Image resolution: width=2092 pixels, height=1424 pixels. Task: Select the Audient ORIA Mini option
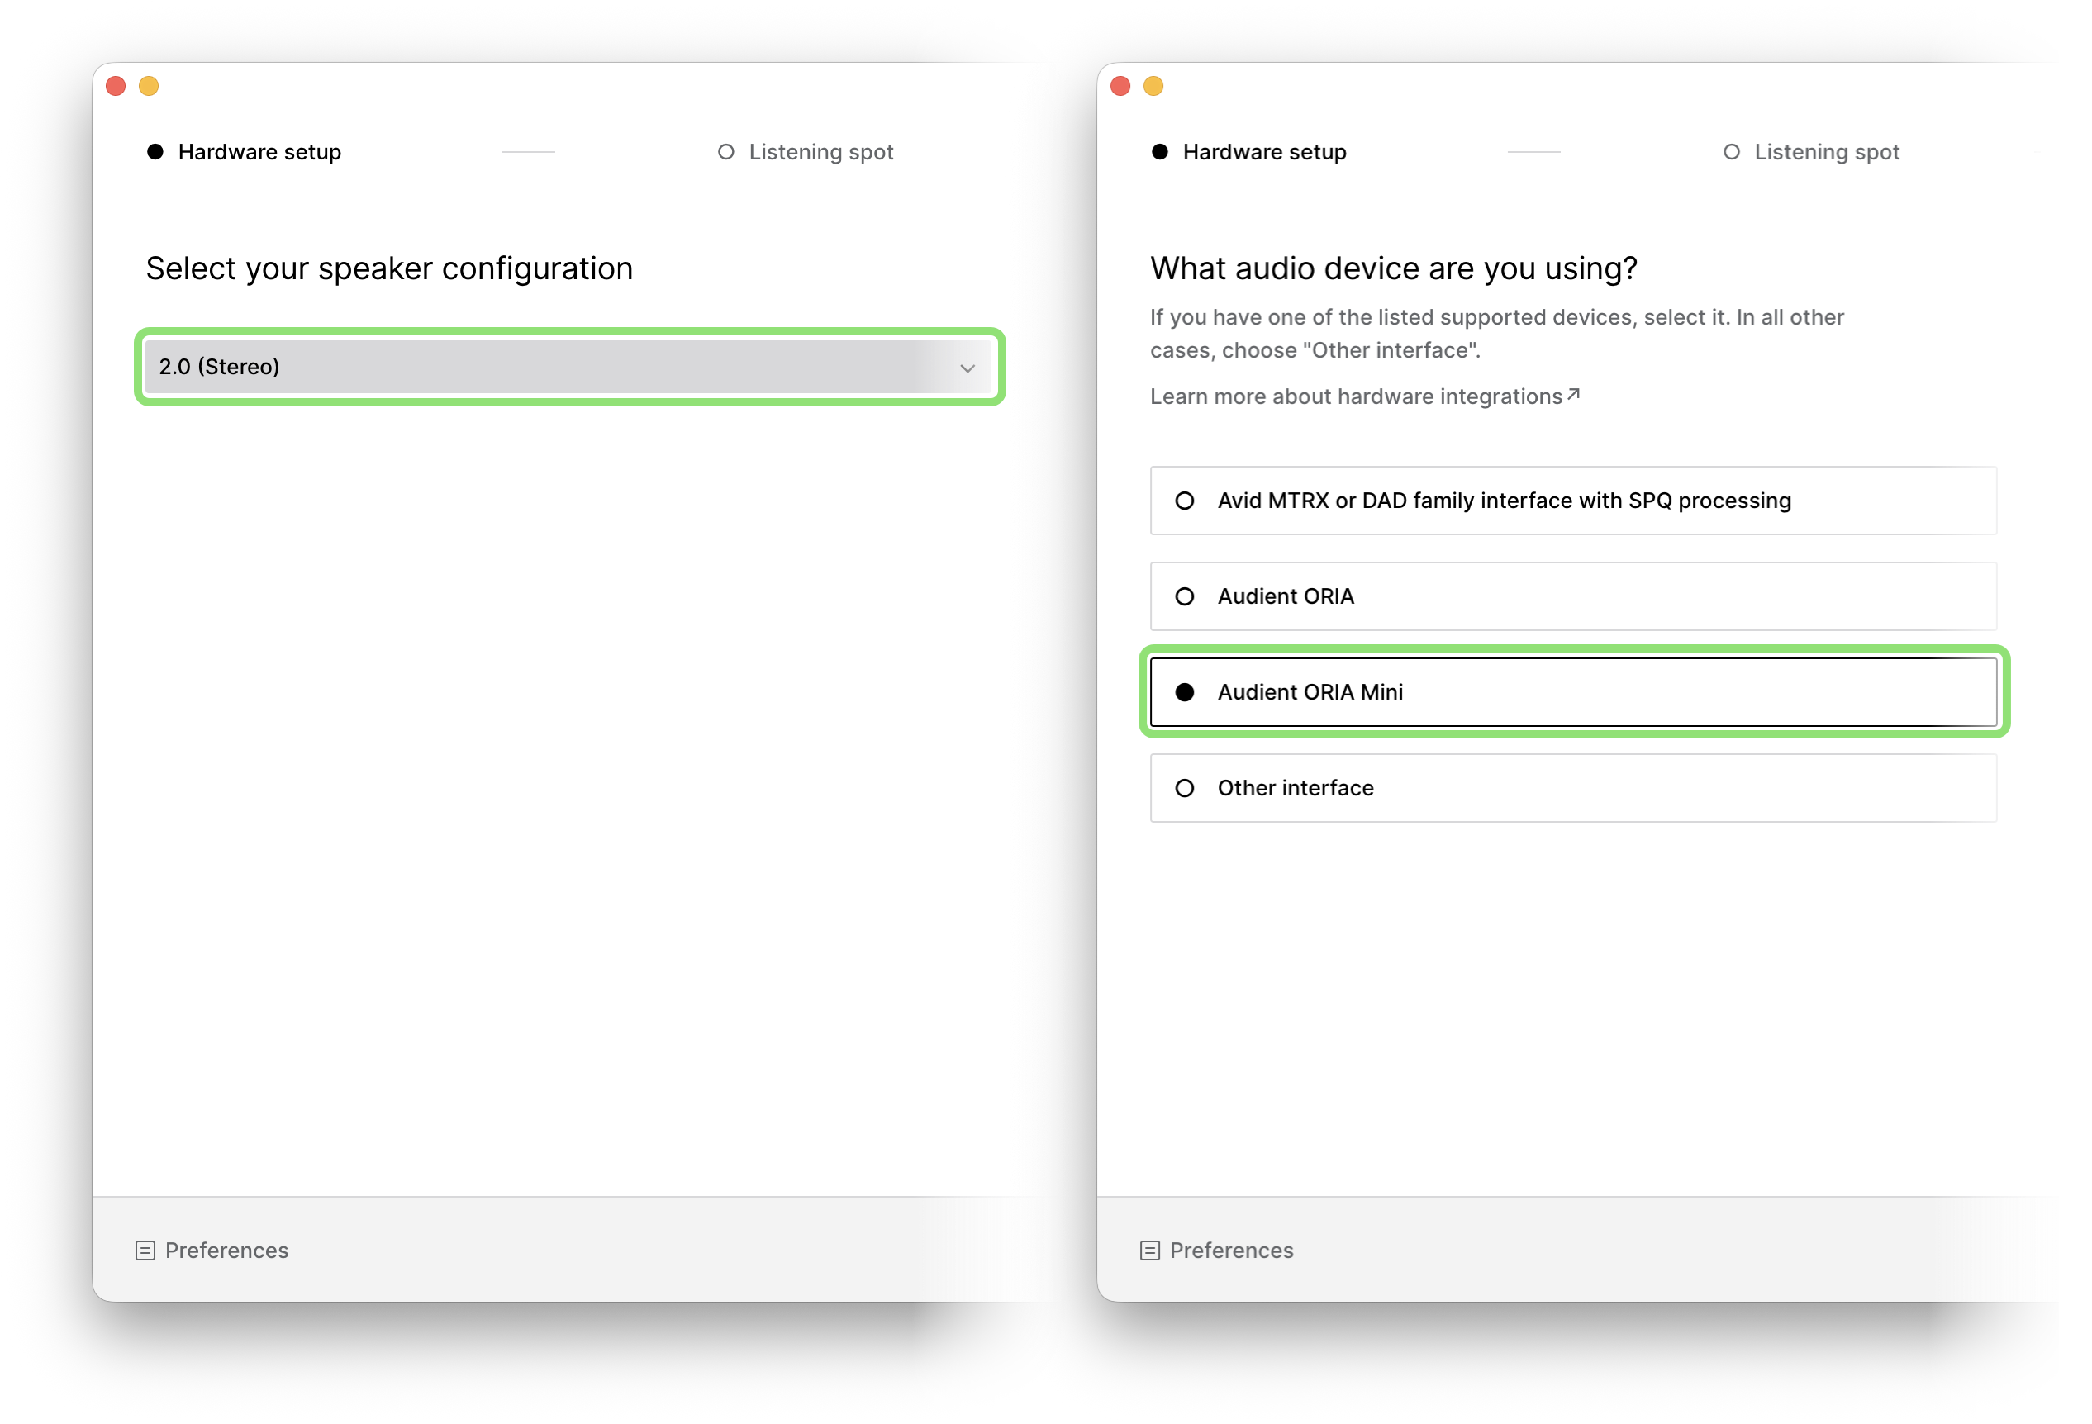coord(1572,692)
